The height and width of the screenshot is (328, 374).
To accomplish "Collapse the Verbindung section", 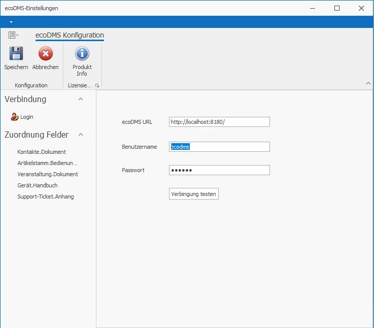I will pyautogui.click(x=81, y=99).
